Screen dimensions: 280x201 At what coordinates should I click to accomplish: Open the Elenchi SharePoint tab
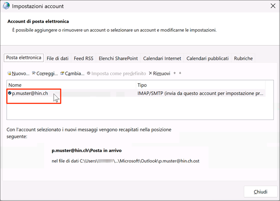point(118,58)
